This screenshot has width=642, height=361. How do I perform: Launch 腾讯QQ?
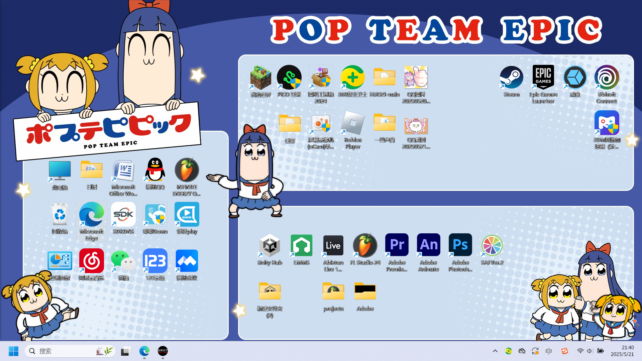(x=155, y=174)
